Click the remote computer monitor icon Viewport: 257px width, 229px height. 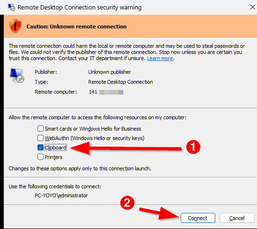pos(17,75)
